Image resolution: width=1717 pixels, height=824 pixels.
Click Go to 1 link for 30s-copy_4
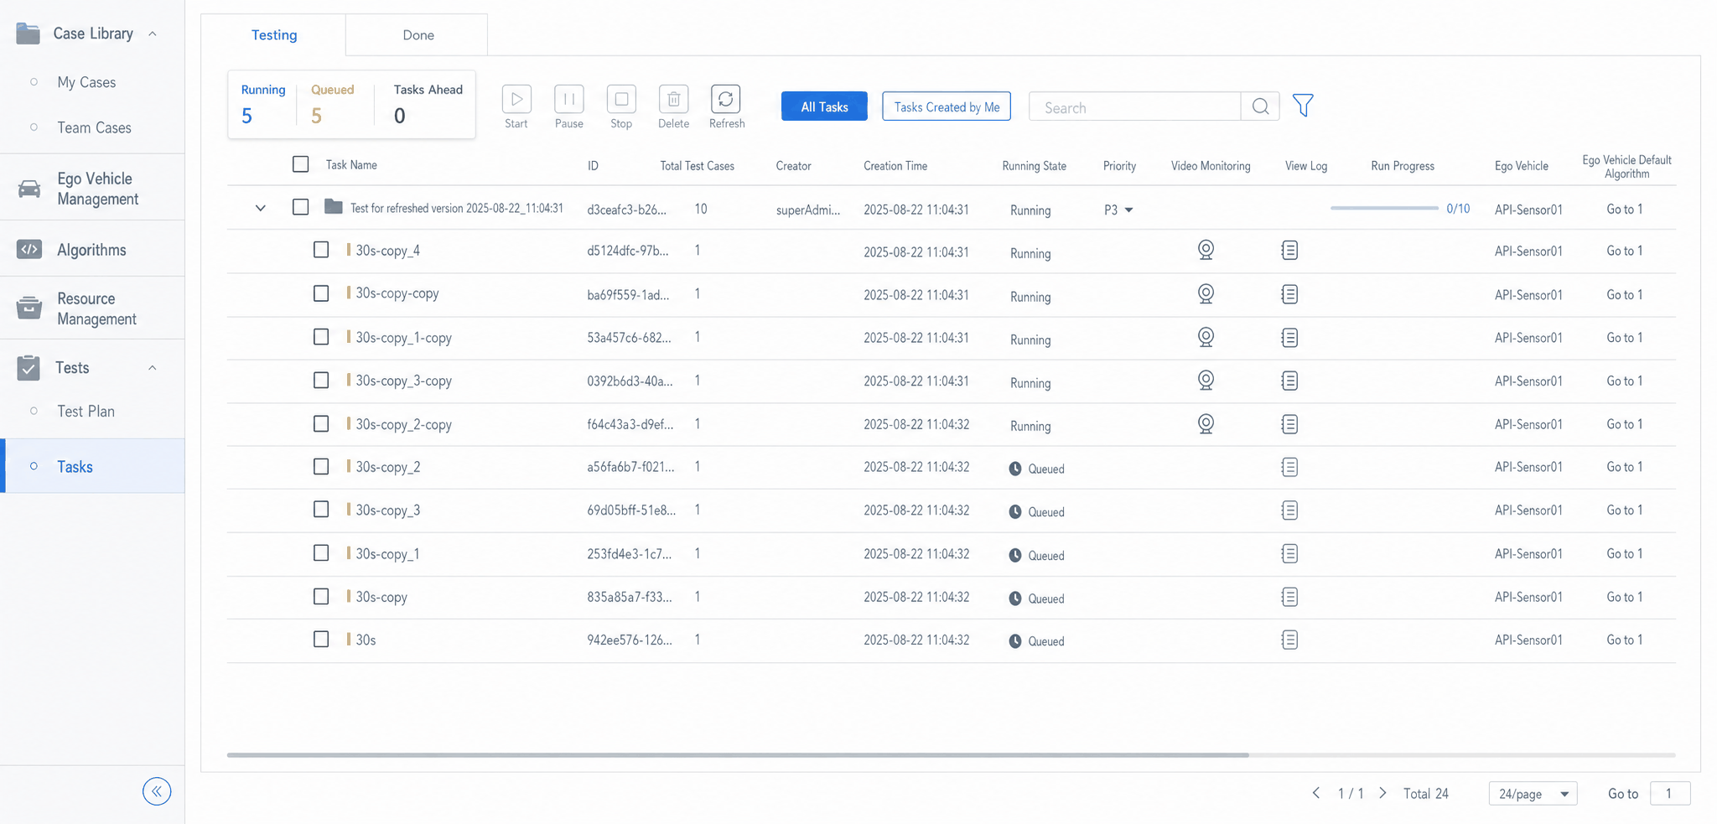1624,251
